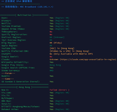Click 'SD Gundam G Generation Eternal:' label
The image size is (117, 112).
(x=20, y=82)
